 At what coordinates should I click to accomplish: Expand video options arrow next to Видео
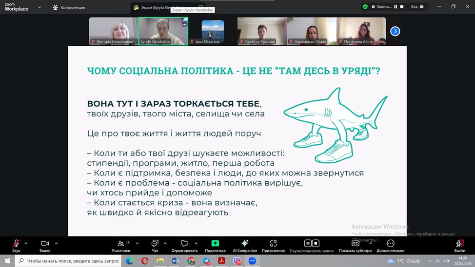tap(57, 243)
